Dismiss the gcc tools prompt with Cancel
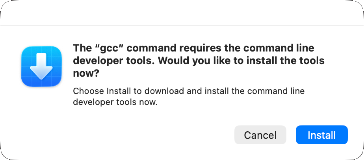This screenshot has height=160, width=364. tap(260, 135)
